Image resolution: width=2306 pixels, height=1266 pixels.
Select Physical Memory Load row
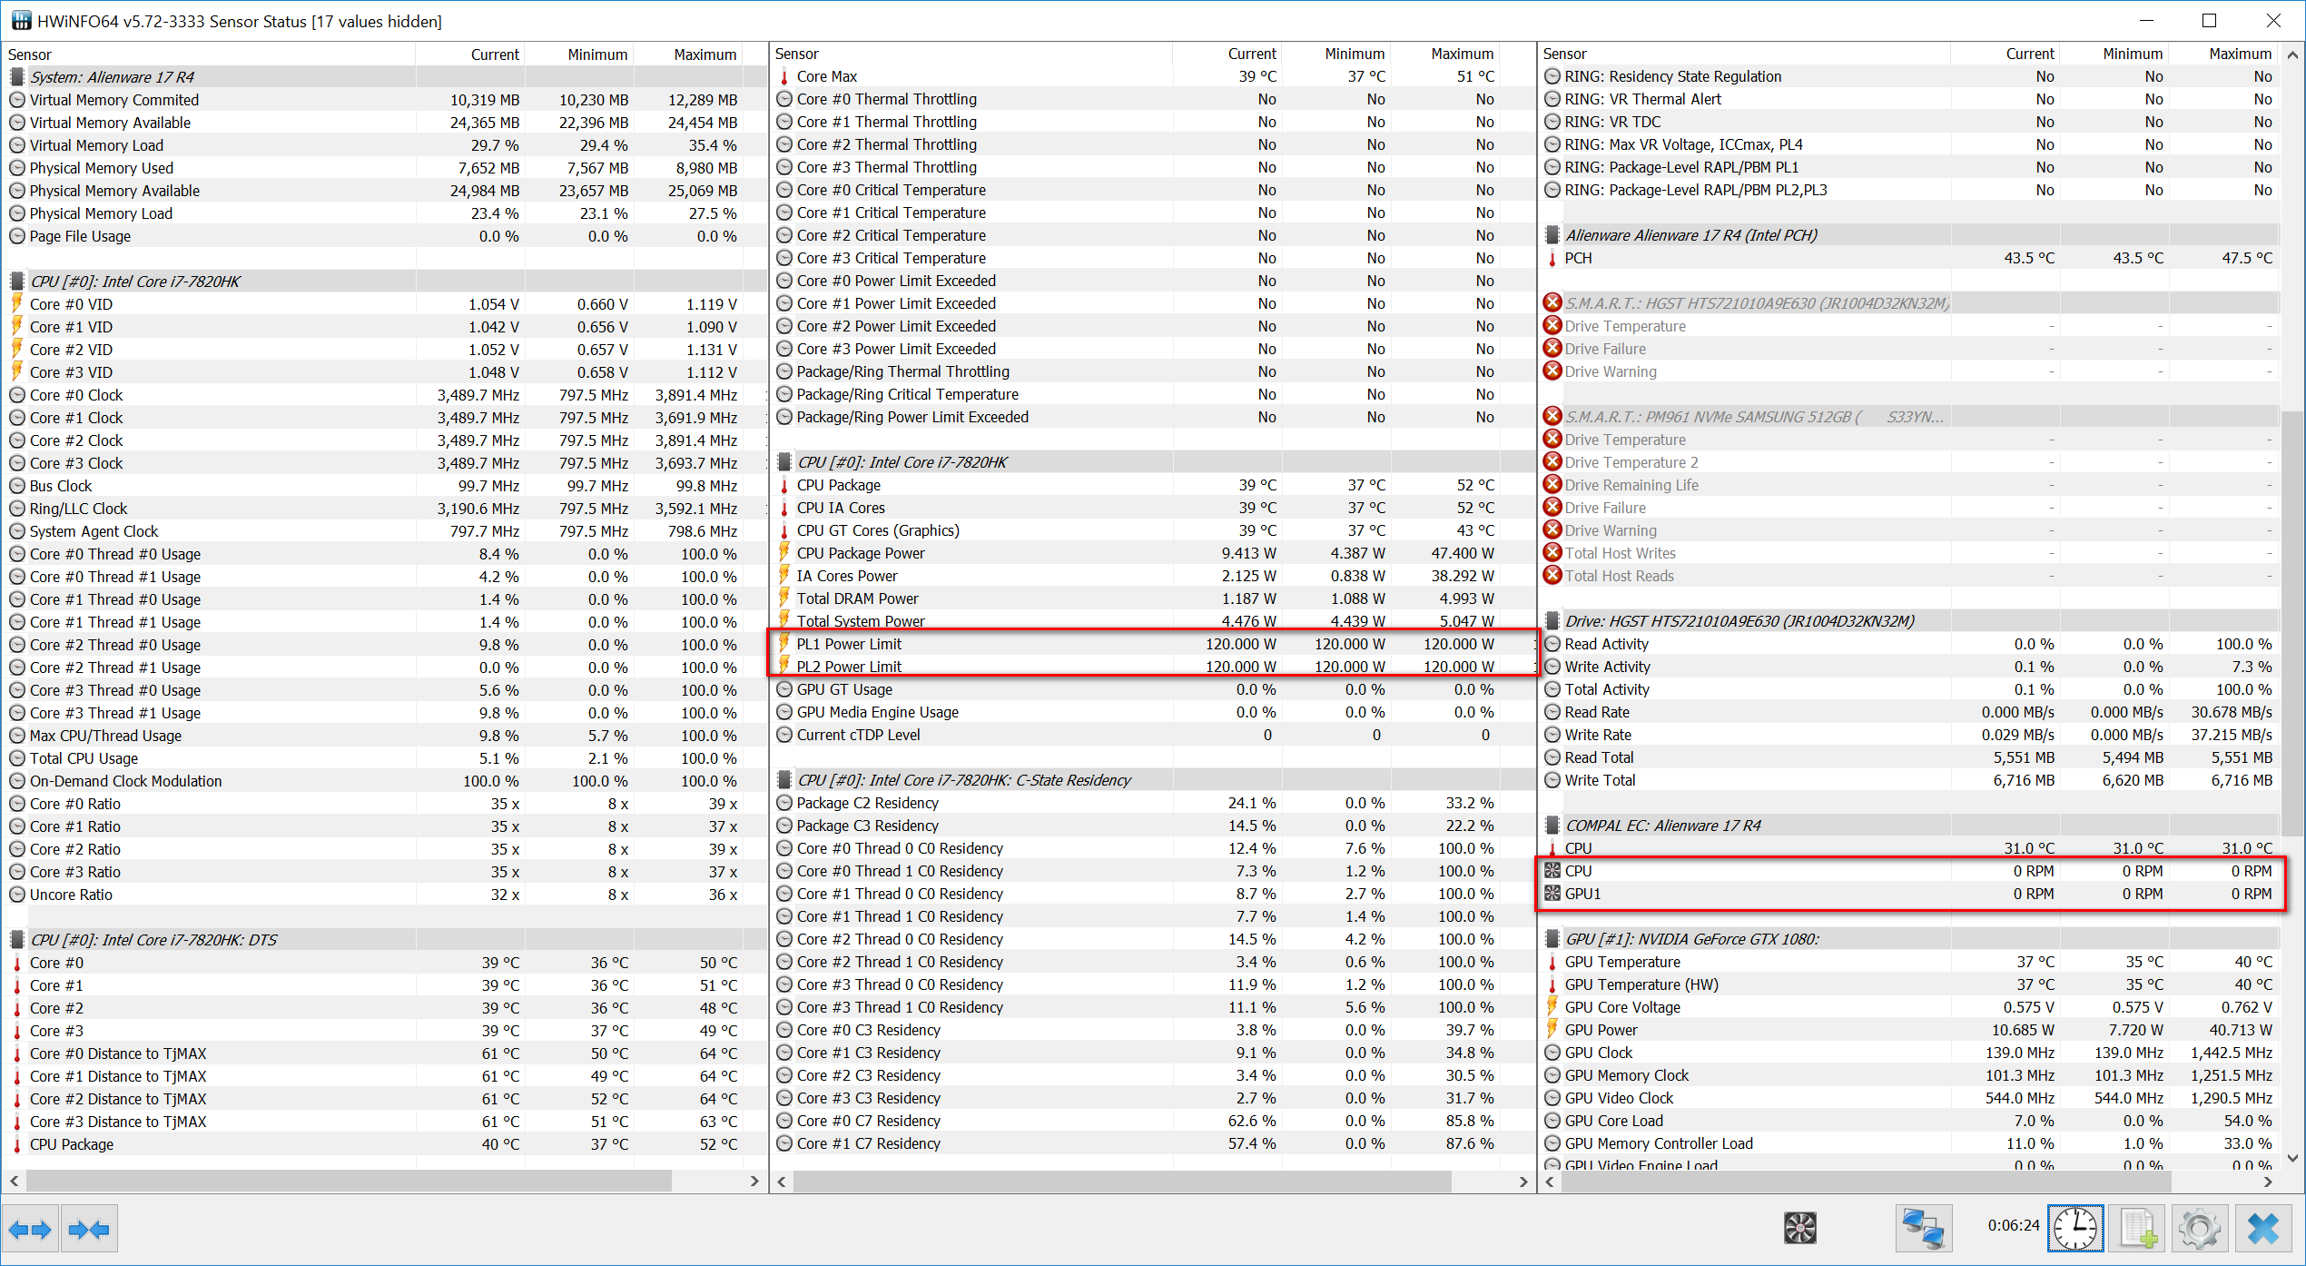385,213
